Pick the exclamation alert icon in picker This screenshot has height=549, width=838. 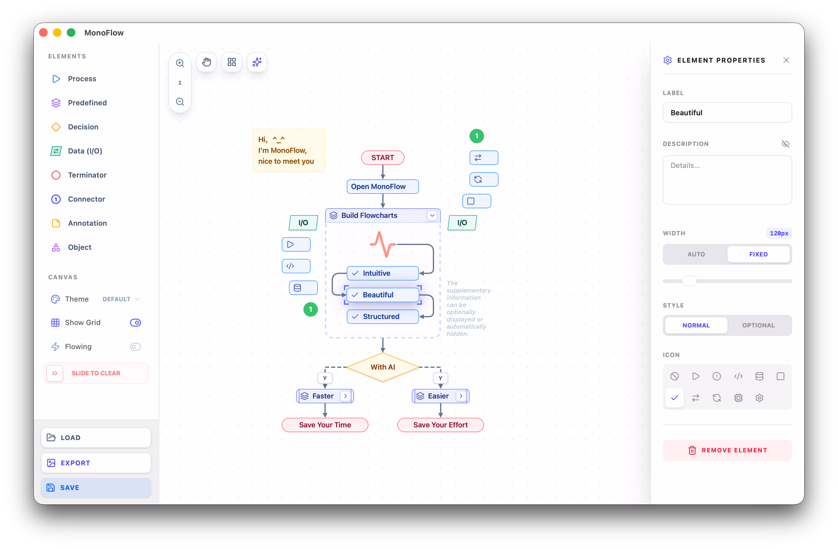[x=716, y=377]
